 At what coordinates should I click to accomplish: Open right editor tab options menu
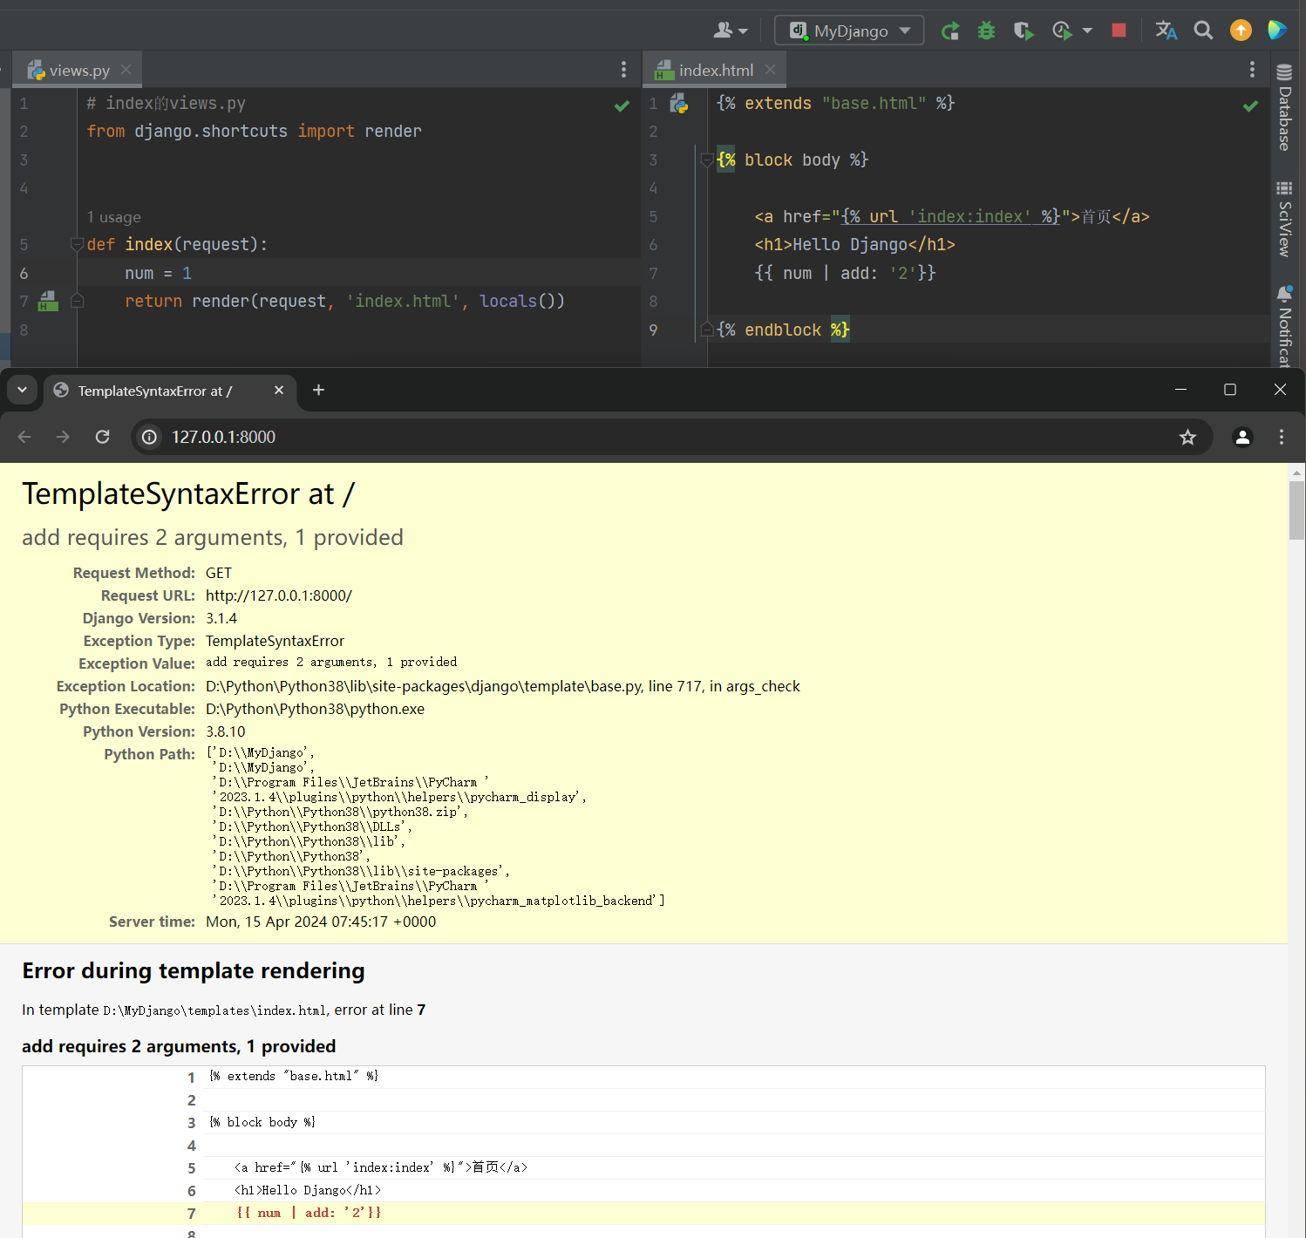(1252, 70)
